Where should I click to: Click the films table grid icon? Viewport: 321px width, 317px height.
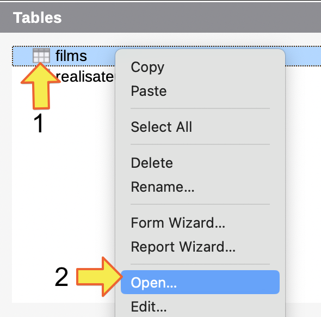41,56
